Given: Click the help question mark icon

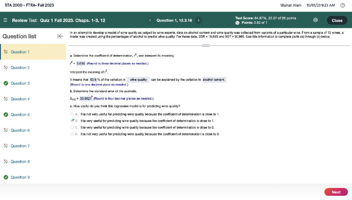Looking at the screenshot, I should 343,5.
